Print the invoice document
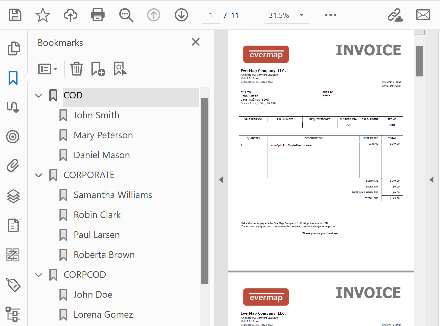 point(98,15)
